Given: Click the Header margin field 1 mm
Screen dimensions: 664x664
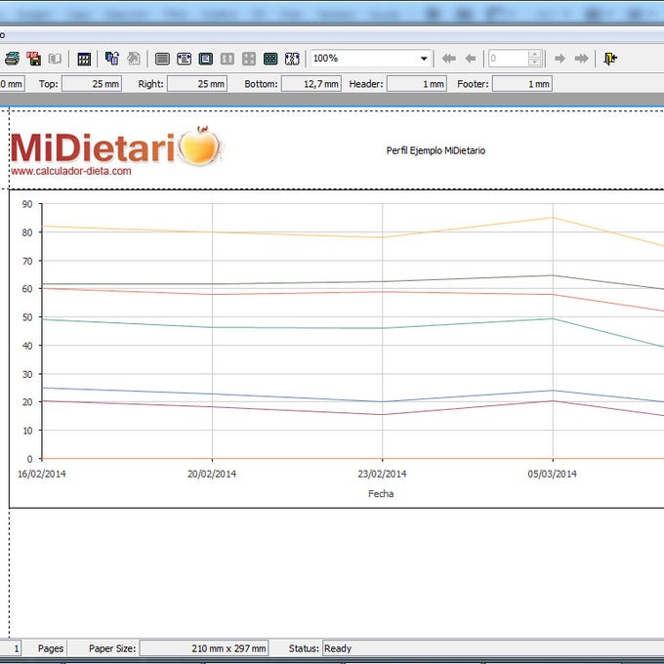Looking at the screenshot, I should coord(417,84).
